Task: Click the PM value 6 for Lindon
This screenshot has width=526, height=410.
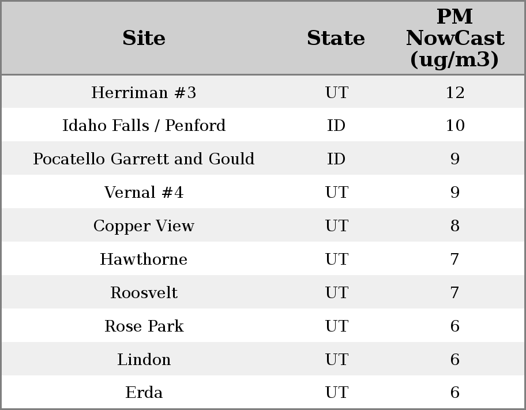Action: pos(454,360)
